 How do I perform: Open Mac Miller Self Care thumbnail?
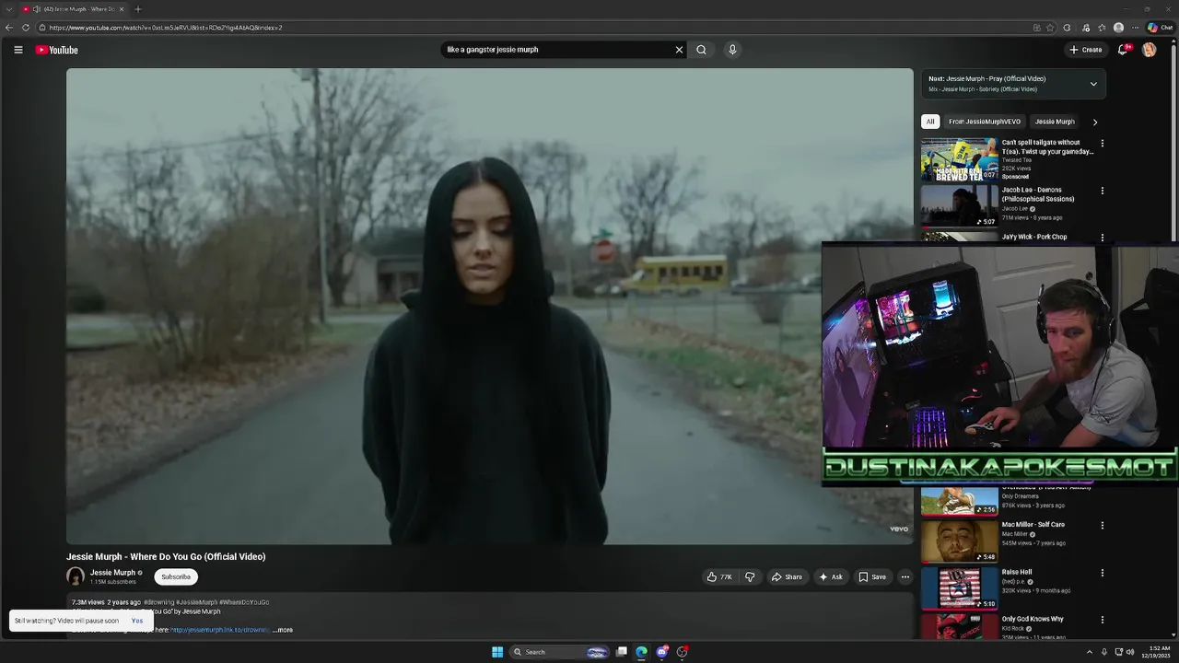pos(960,541)
